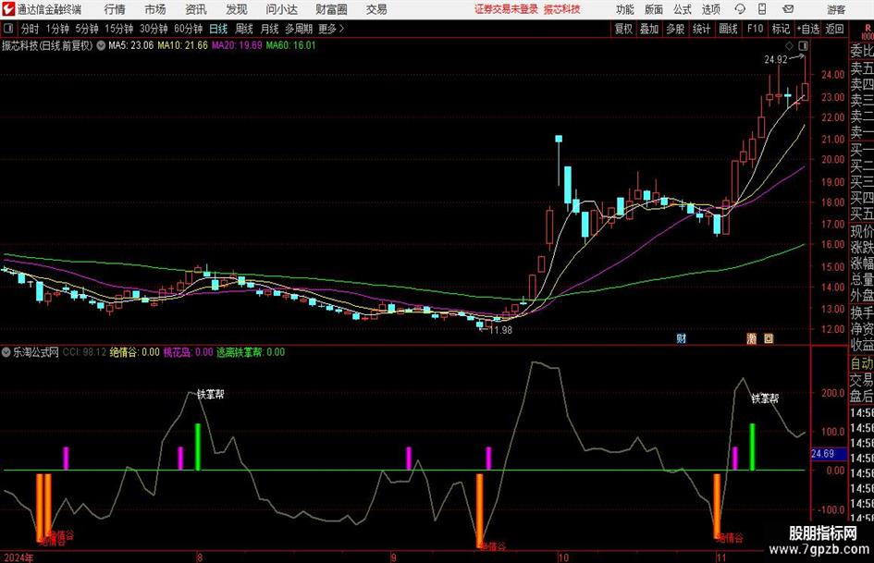This screenshot has height=563, width=874.
Task: Switch to 60分钟 period tab
Action: click(188, 29)
